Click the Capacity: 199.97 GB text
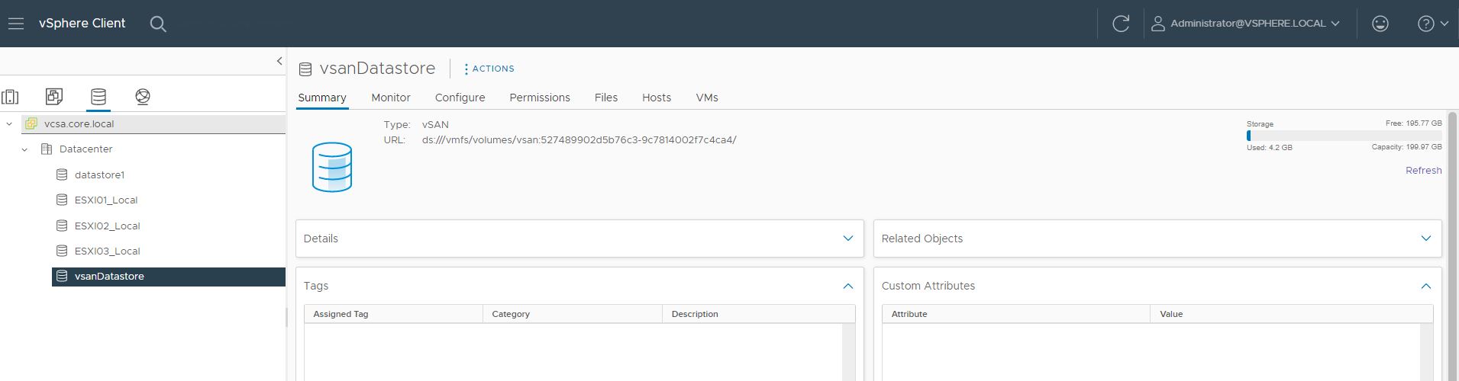 pos(1406,147)
